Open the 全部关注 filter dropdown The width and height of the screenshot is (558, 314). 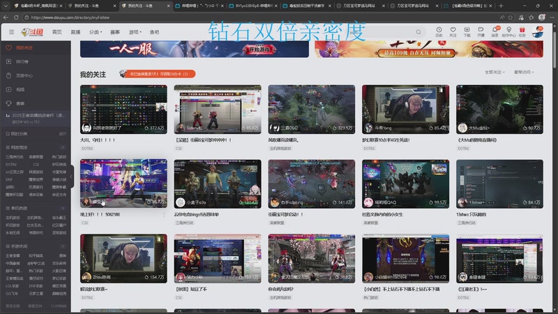[x=495, y=72]
